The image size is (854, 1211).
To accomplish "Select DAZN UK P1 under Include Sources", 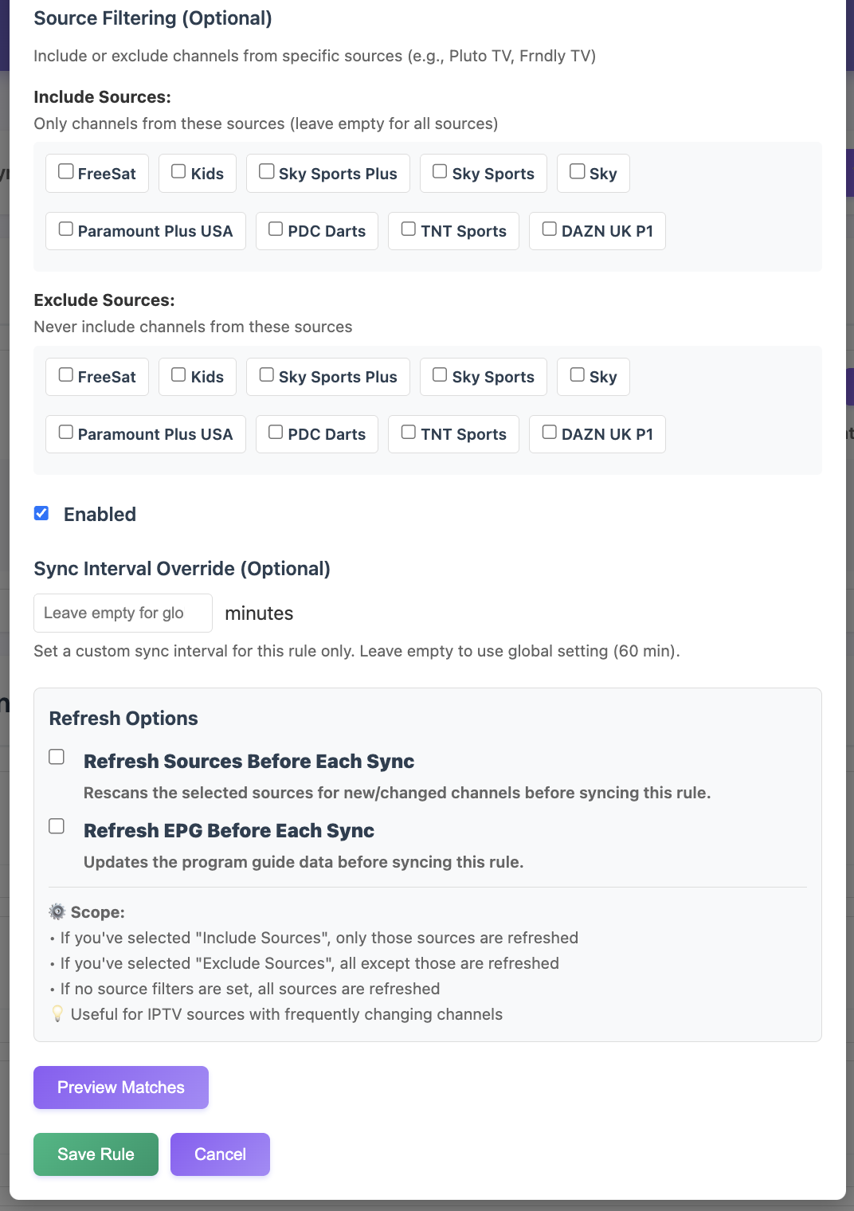I will pyautogui.click(x=550, y=229).
